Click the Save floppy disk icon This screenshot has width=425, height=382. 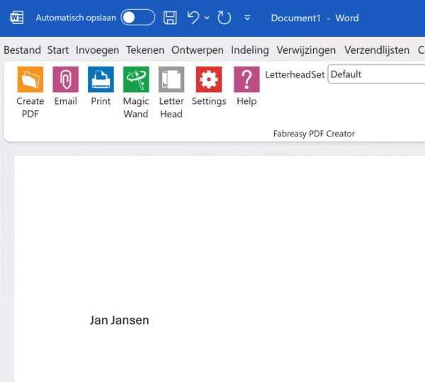(x=170, y=18)
